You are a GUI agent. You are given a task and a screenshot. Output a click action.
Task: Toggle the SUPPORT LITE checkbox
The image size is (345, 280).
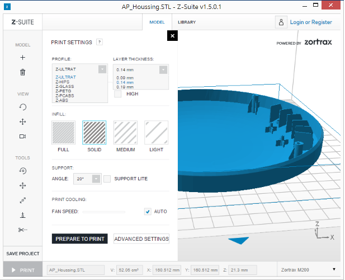pos(107,179)
